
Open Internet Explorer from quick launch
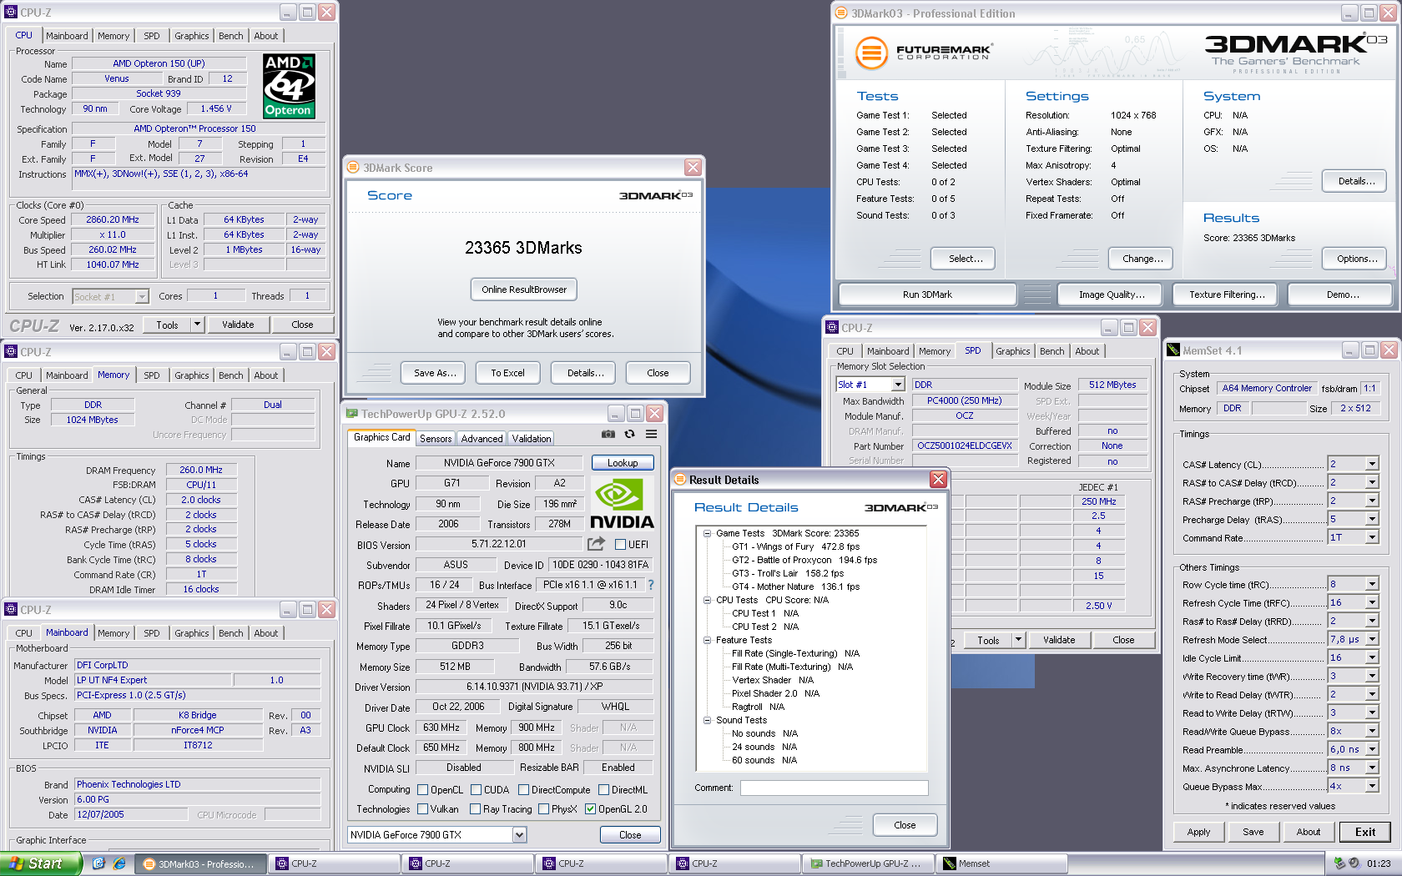pos(119,863)
